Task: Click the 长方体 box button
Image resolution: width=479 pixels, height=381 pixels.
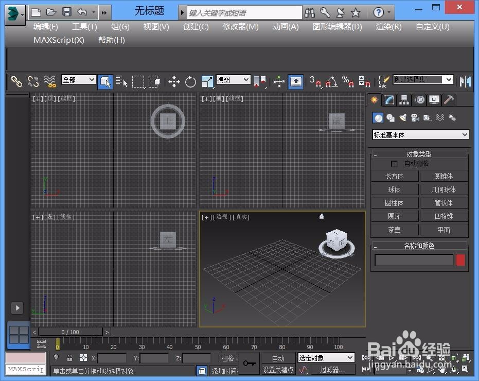Action: tap(395, 177)
